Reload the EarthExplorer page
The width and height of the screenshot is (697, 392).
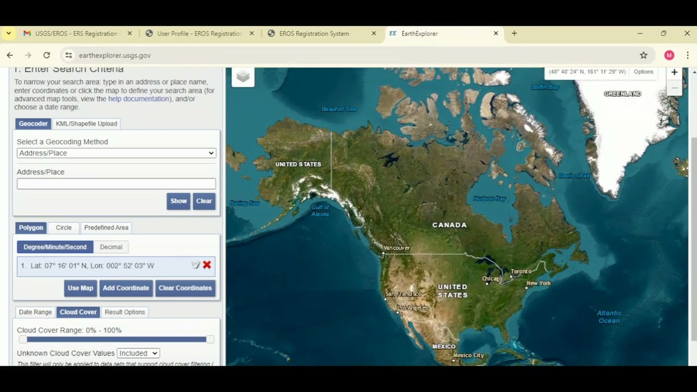point(47,55)
